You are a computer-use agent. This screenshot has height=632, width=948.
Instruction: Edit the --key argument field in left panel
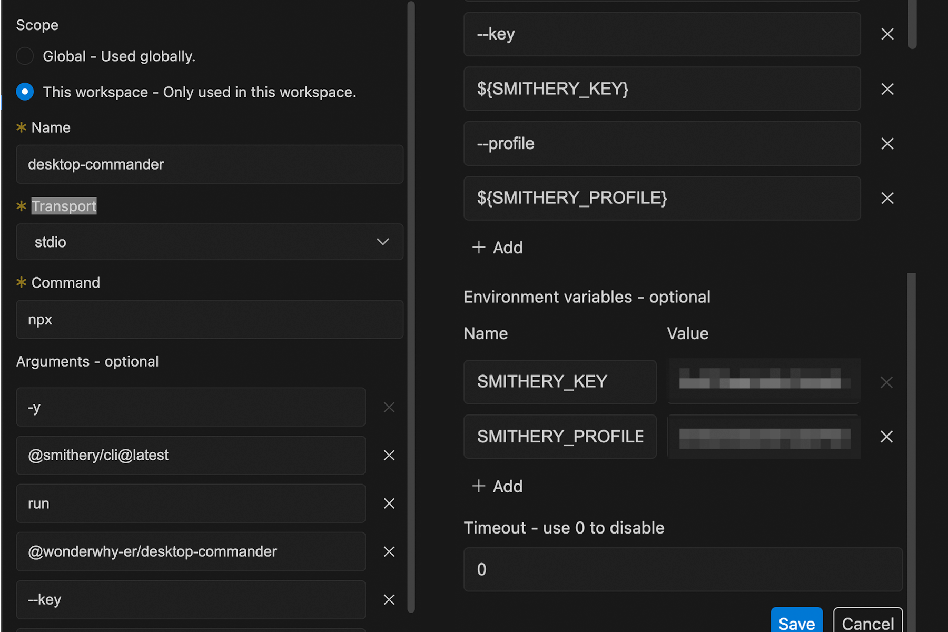pyautogui.click(x=191, y=599)
